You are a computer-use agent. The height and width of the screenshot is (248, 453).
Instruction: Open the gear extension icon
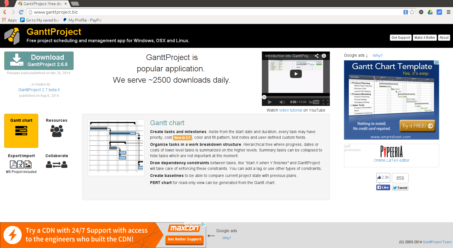[x=421, y=12]
